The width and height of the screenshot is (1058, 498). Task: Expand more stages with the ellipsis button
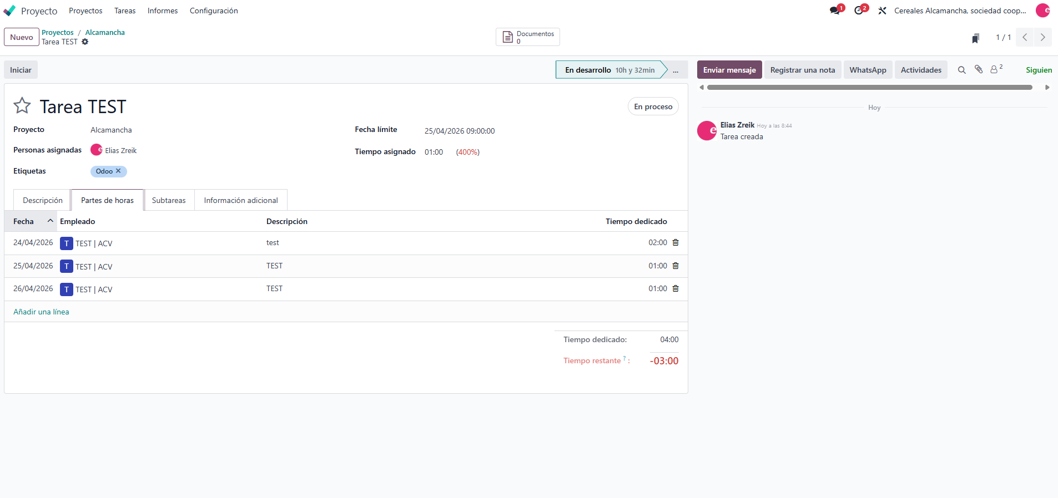click(x=676, y=70)
